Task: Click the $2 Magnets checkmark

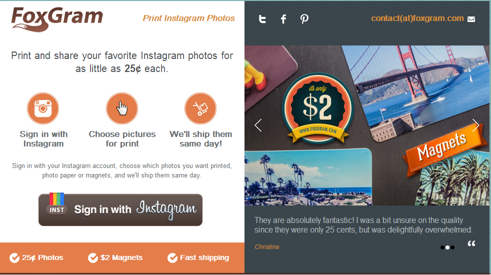Action: click(x=93, y=258)
